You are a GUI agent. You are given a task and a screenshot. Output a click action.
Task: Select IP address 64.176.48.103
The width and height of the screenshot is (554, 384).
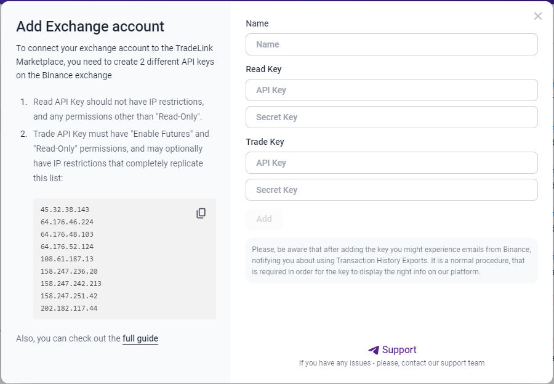[x=67, y=234]
